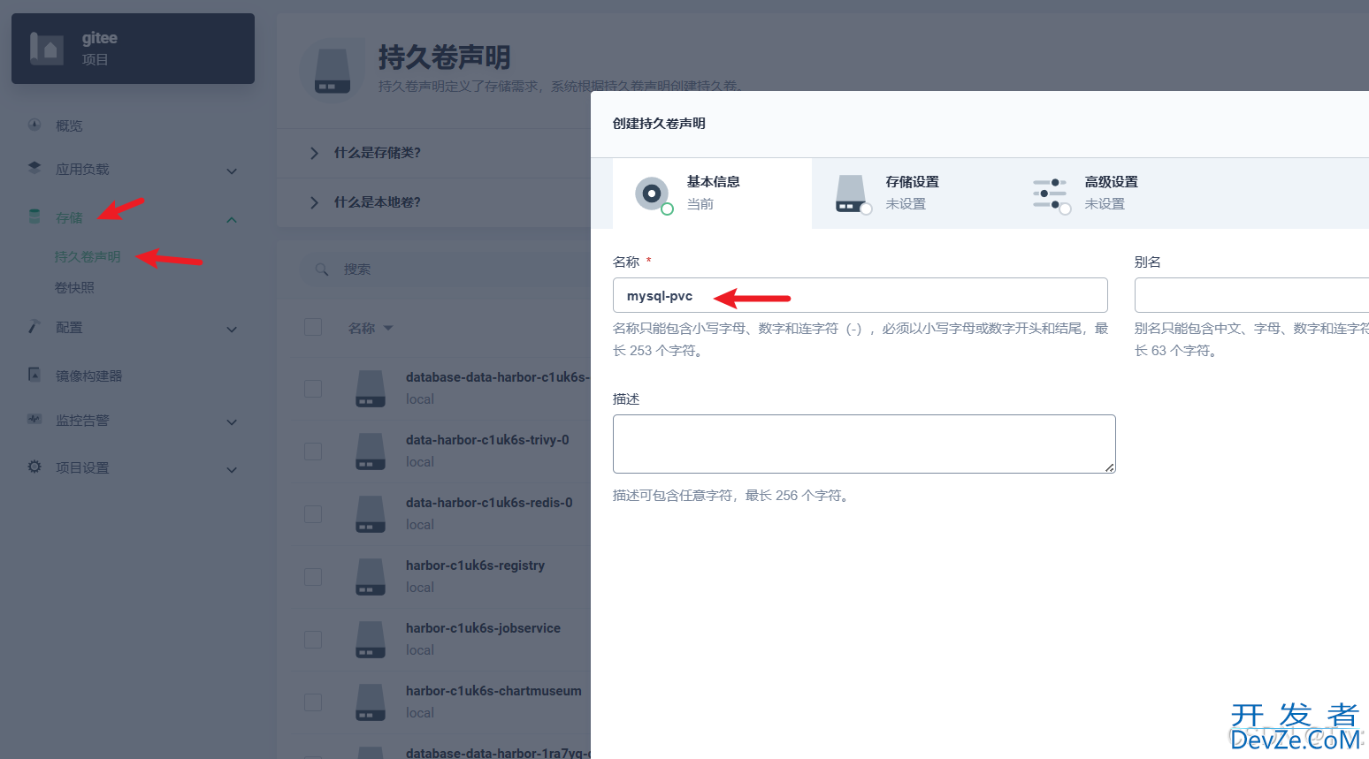
Task: Click the gitee project header card
Action: tap(133, 49)
